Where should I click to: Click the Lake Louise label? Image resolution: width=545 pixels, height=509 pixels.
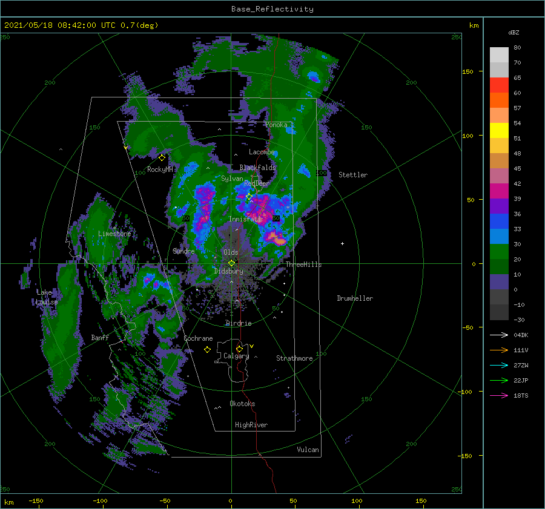point(47,297)
